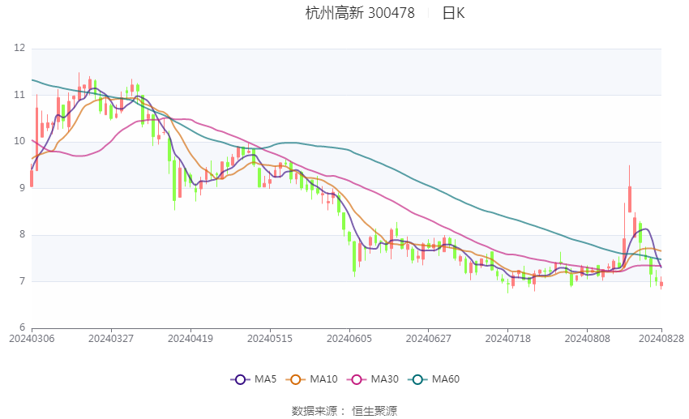
Task: Click the x-axis date 20240419
Action: tap(190, 339)
